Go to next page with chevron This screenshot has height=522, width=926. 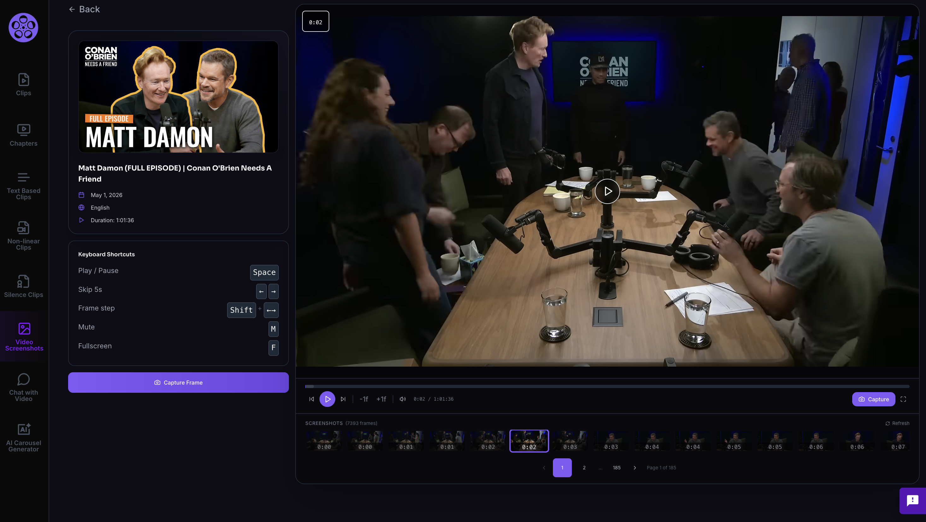[x=635, y=467]
